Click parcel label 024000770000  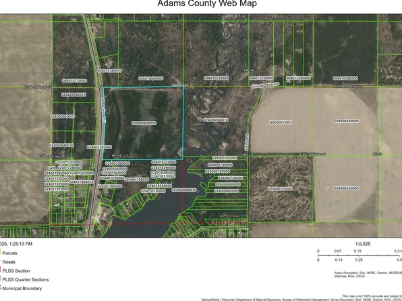pos(280,189)
